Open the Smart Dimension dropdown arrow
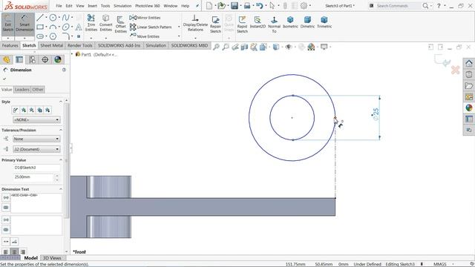This screenshot has height=267, width=475. (x=24, y=38)
